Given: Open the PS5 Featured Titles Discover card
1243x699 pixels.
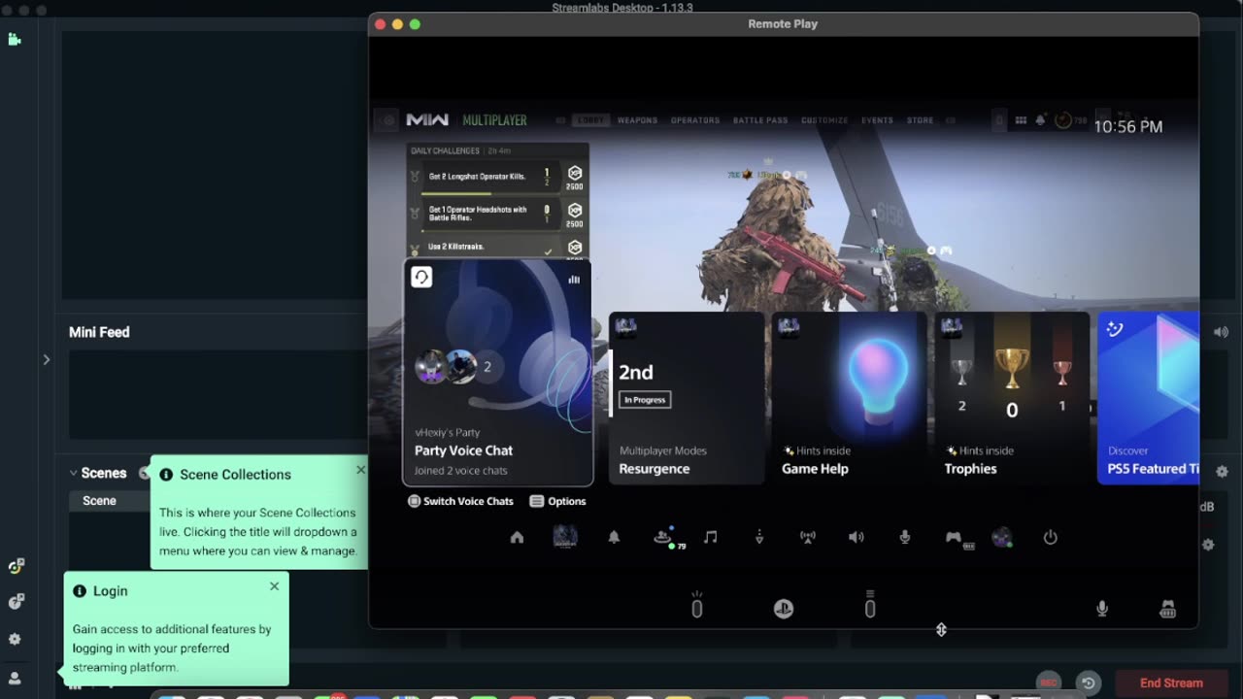Looking at the screenshot, I should [1148, 398].
